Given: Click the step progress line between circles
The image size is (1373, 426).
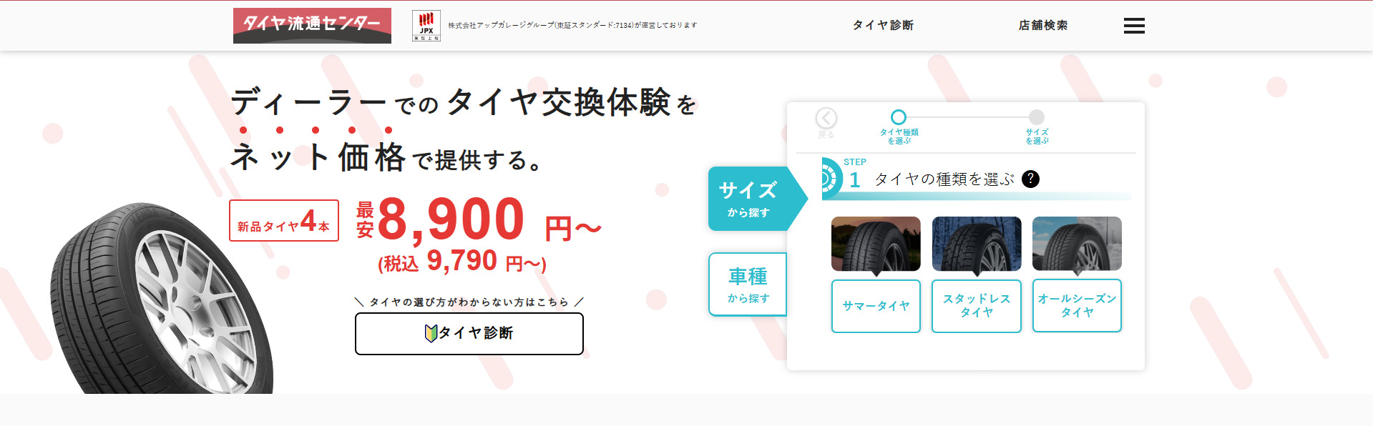Looking at the screenshot, I should [967, 117].
